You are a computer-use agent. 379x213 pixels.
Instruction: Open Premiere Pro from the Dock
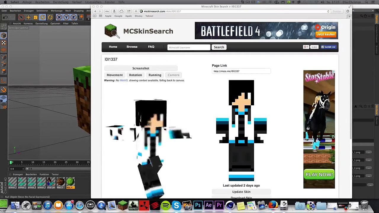219,205
